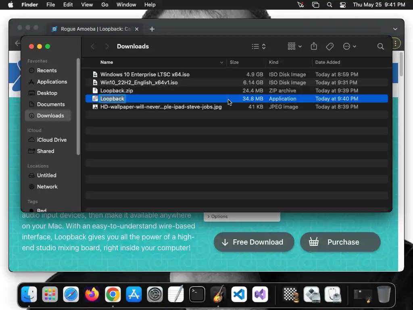Click the Kind column header
The height and width of the screenshot is (310, 413).
coord(289,62)
